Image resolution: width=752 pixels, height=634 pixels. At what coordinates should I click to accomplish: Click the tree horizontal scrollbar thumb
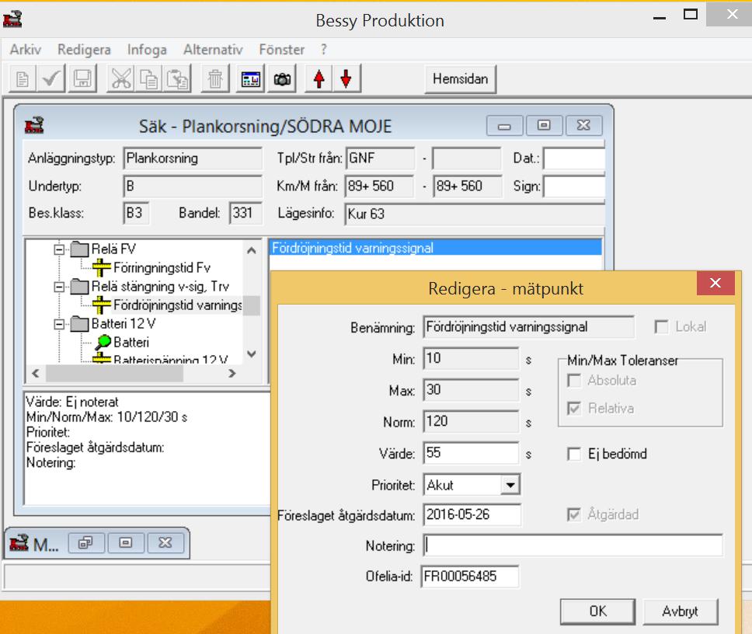pyautogui.click(x=115, y=373)
